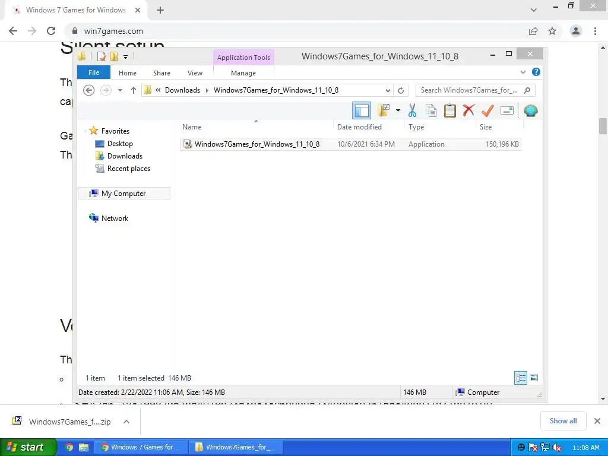The height and width of the screenshot is (456, 608).
Task: Sort files by Name column header
Action: click(256, 127)
